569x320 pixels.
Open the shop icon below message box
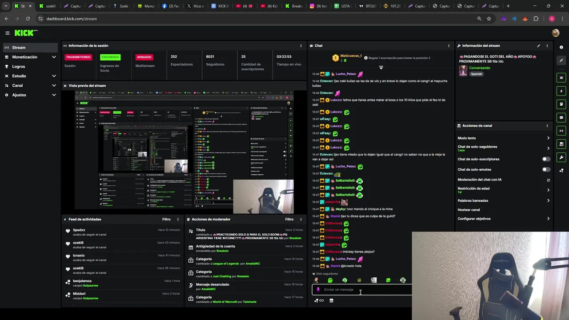click(x=331, y=300)
